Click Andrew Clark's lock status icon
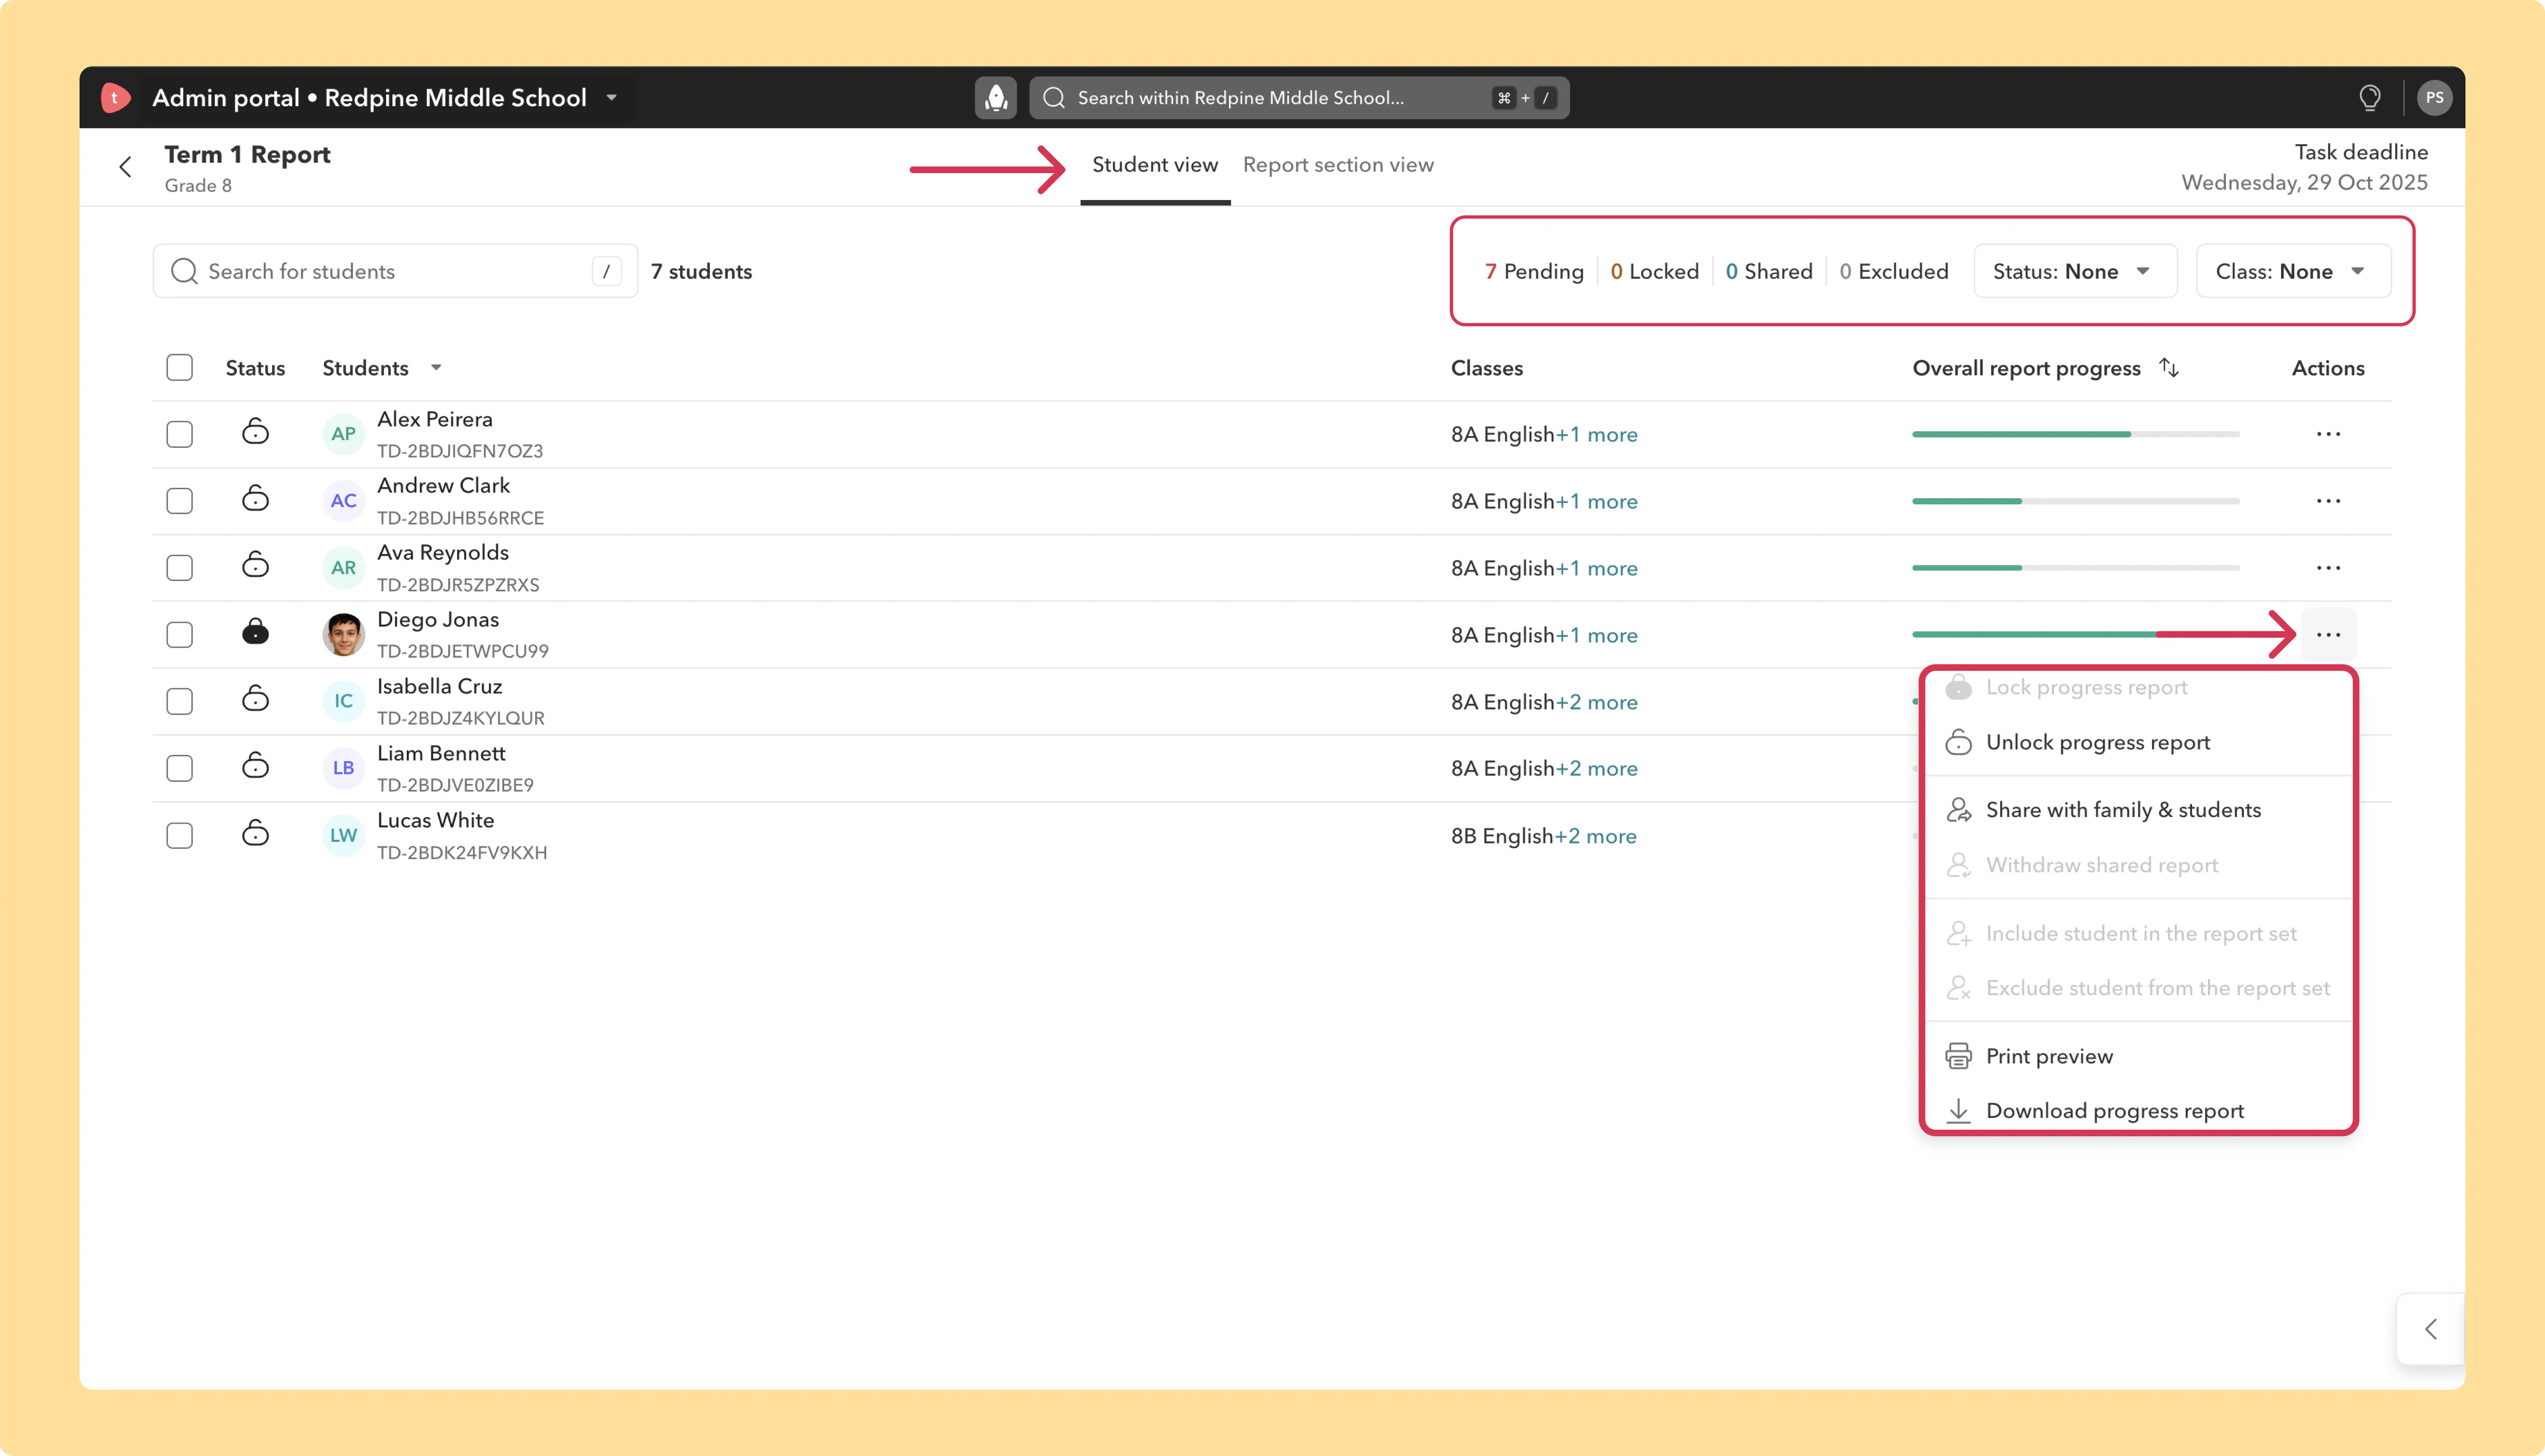 coord(255,499)
